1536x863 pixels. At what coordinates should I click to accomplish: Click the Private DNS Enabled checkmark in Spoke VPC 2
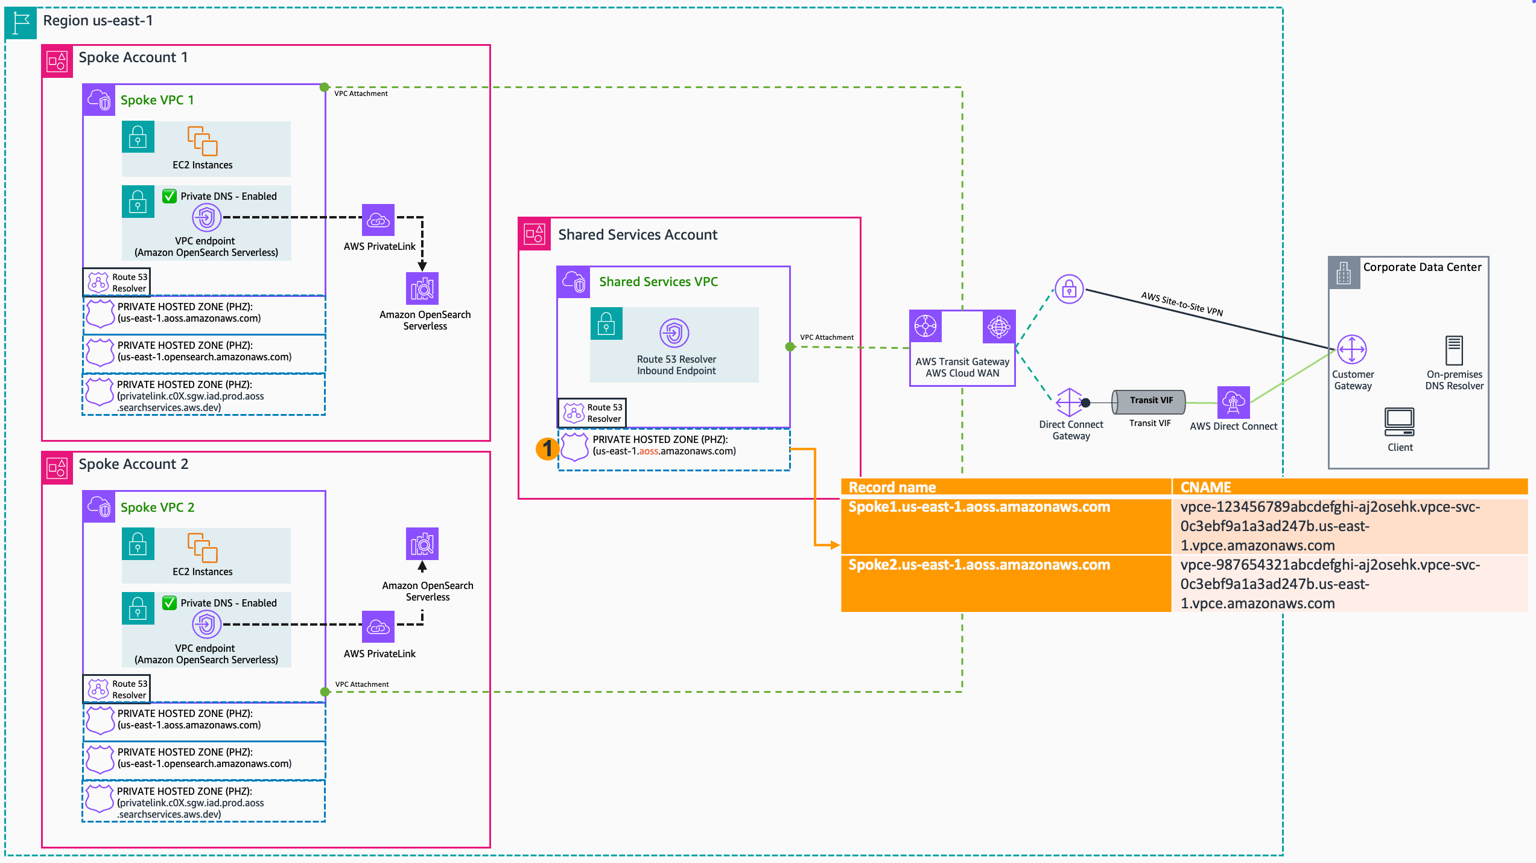point(170,603)
